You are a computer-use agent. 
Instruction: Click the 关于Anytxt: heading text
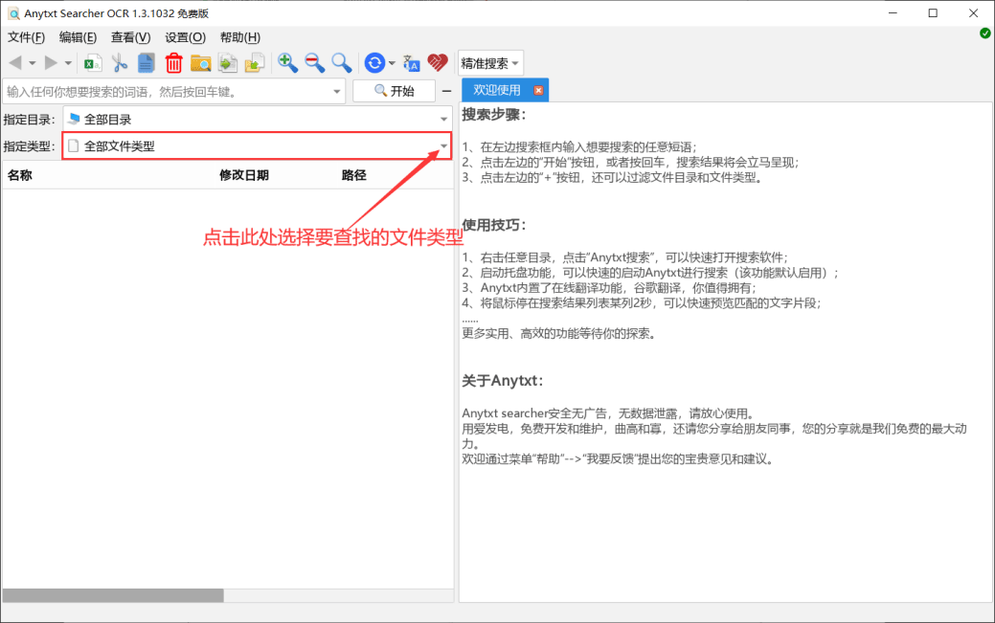502,381
